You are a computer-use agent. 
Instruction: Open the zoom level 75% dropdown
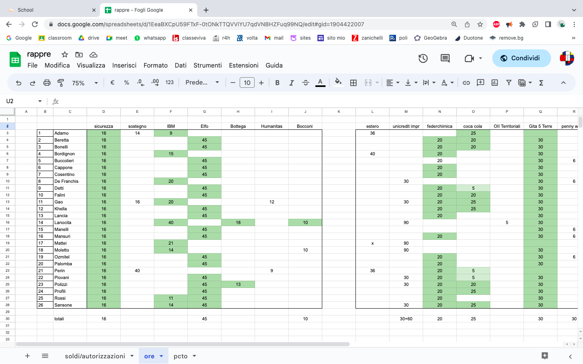pyautogui.click(x=85, y=83)
